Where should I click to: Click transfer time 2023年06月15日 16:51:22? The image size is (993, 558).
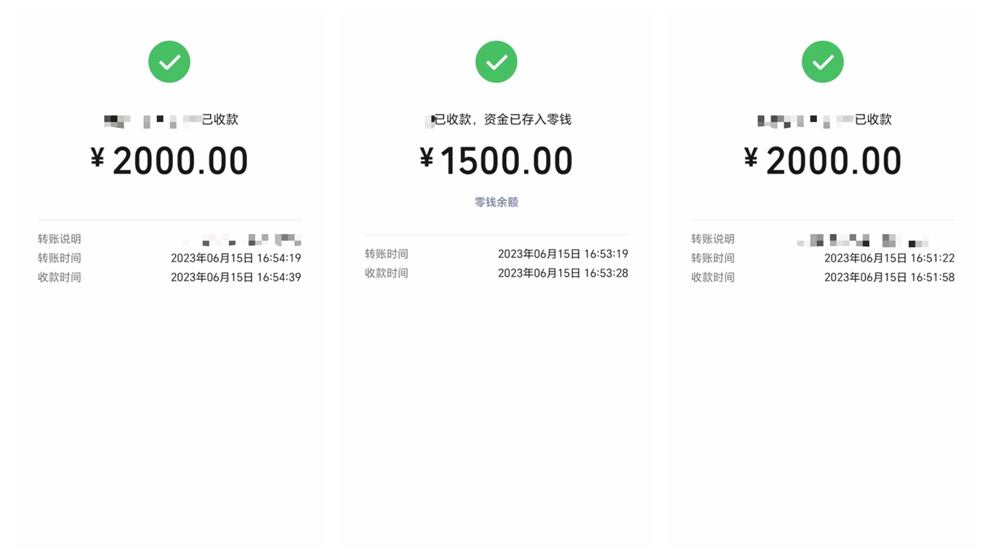pyautogui.click(x=889, y=258)
